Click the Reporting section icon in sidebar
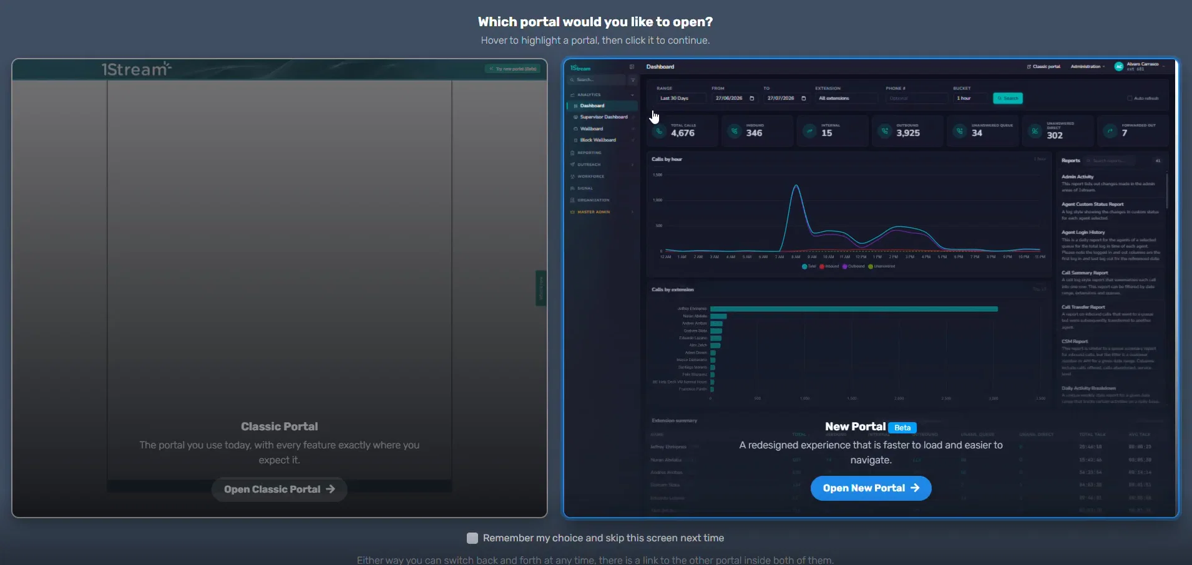 click(572, 153)
